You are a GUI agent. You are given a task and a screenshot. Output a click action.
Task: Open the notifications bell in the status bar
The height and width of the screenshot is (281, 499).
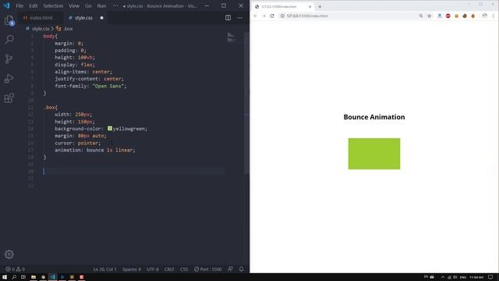(x=241, y=269)
